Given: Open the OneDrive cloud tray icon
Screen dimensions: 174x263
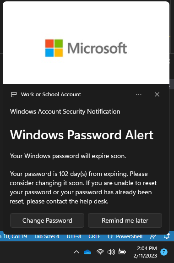Looking at the screenshot, I should (x=87, y=252).
